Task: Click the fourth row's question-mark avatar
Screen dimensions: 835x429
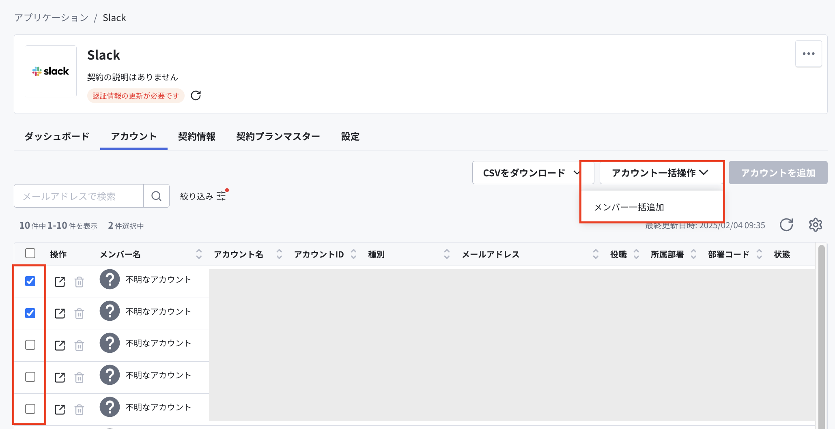Action: click(110, 375)
